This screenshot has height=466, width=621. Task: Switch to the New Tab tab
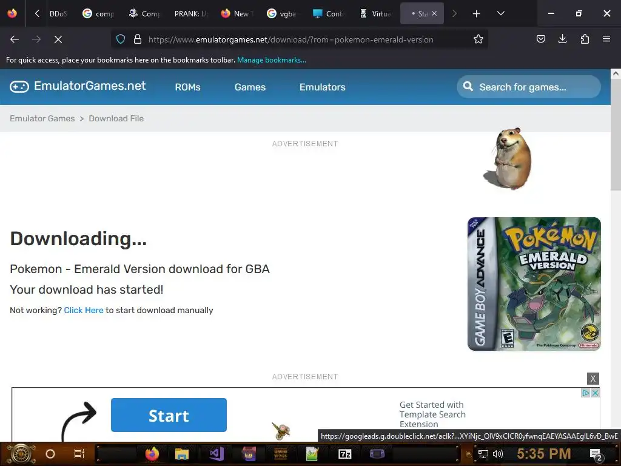[x=237, y=13]
